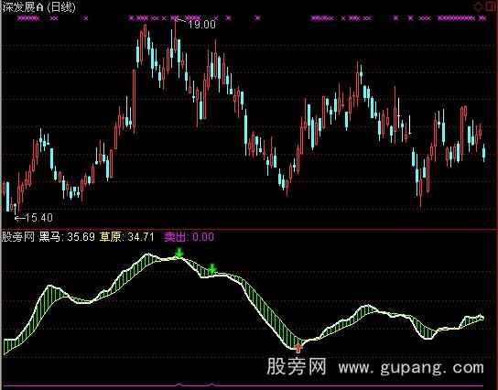
Task: Click the 股旁网 indicator name label
Action: (x=18, y=237)
